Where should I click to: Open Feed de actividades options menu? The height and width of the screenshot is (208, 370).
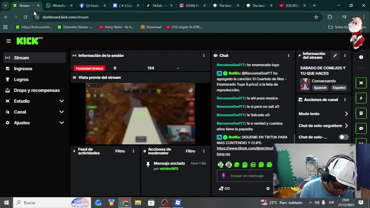pos(133,151)
